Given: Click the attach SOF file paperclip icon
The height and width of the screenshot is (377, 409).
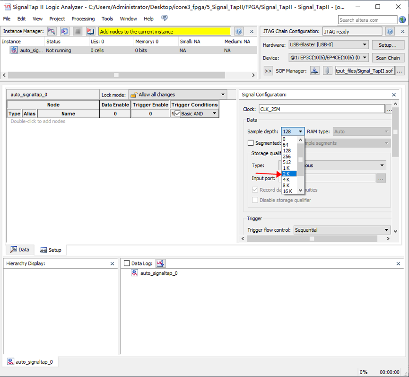Looking at the screenshot, I should tap(327, 71).
